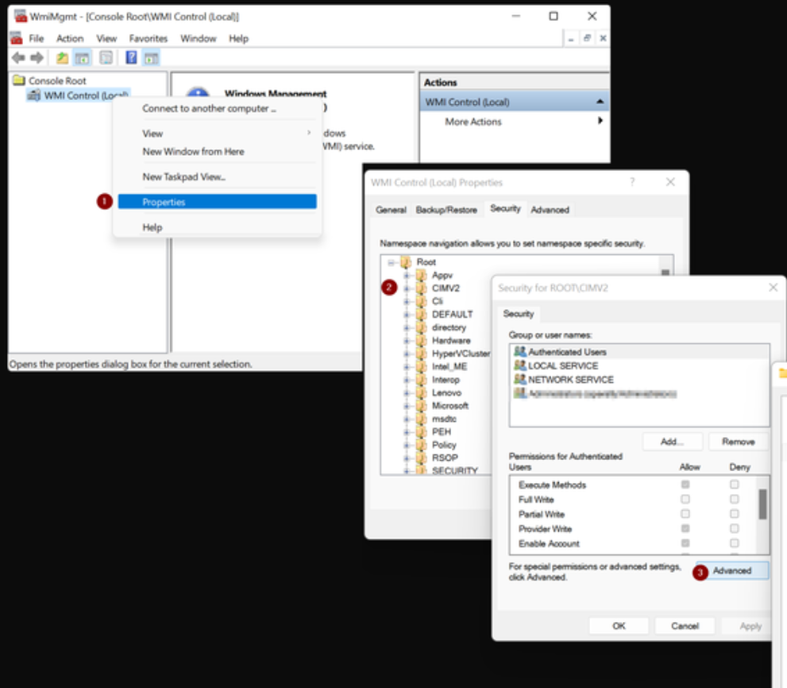Go up one level with the toolbar folder icon
This screenshot has height=688, width=787.
(x=62, y=58)
